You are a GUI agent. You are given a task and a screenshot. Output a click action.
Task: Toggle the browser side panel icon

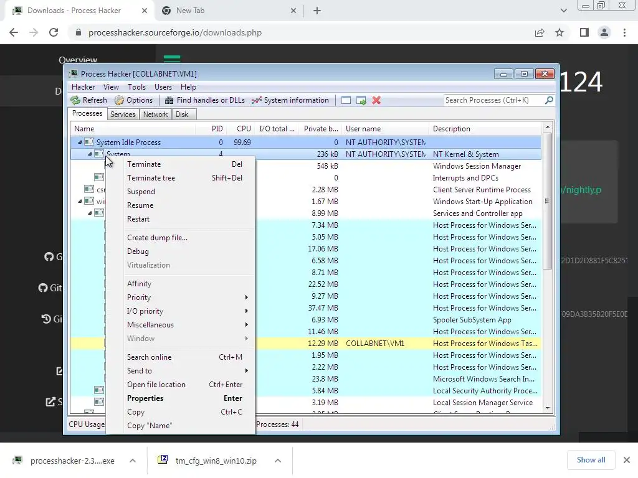coord(584,32)
